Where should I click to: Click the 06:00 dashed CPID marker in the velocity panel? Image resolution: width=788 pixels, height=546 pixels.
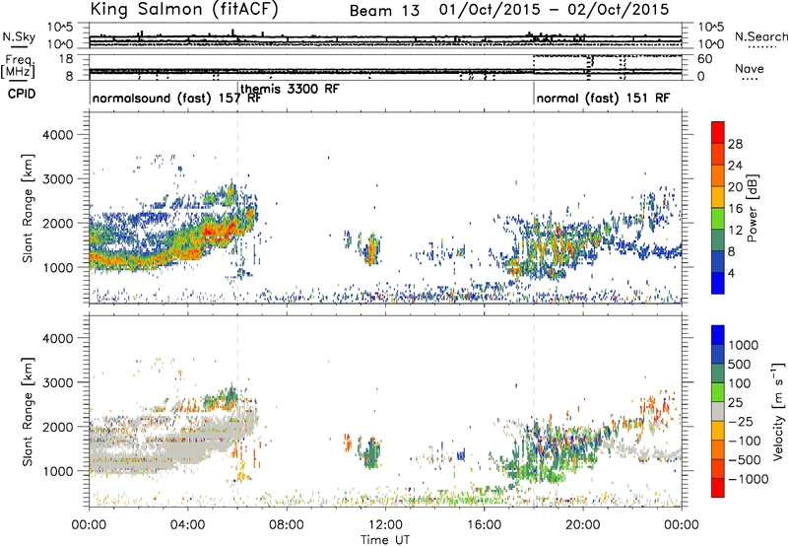click(x=237, y=411)
